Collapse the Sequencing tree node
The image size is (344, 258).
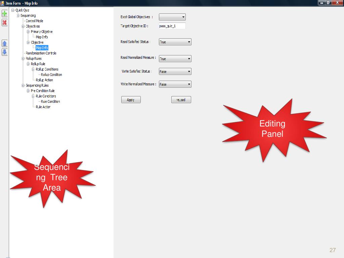click(18, 15)
